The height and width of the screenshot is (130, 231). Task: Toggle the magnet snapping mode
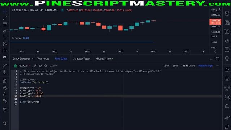(5, 81)
